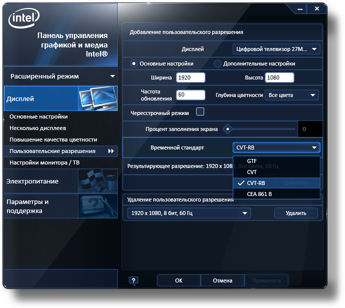Click the Отмена button

click(223, 280)
